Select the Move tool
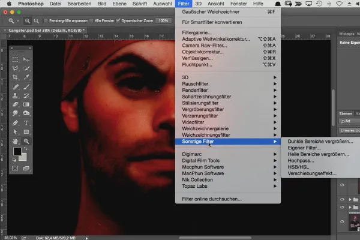 pyautogui.click(x=26, y=59)
